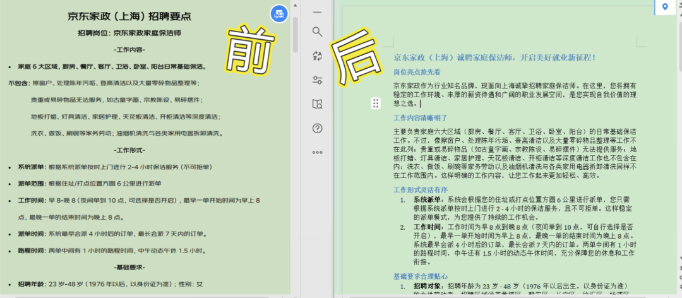This screenshot has width=682, height=298.
Task: Click the 不包含 line in left document
Action: tap(104, 83)
